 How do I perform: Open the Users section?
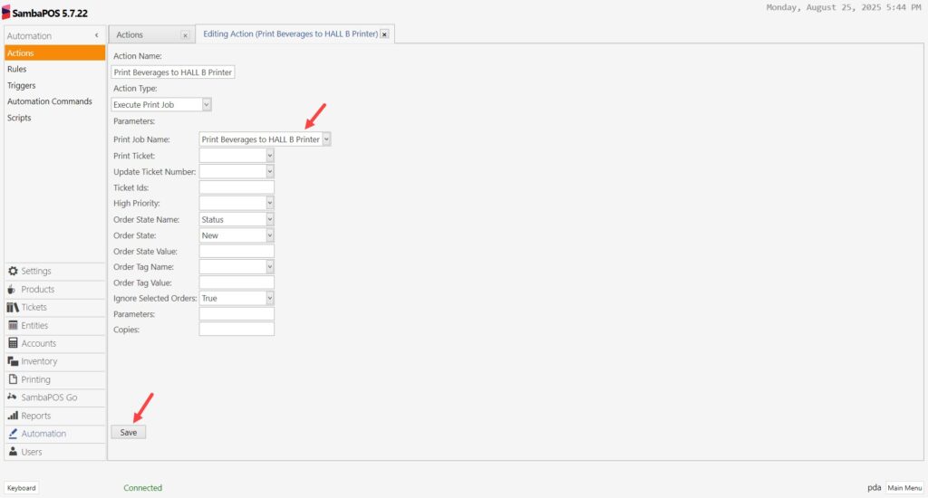point(54,452)
